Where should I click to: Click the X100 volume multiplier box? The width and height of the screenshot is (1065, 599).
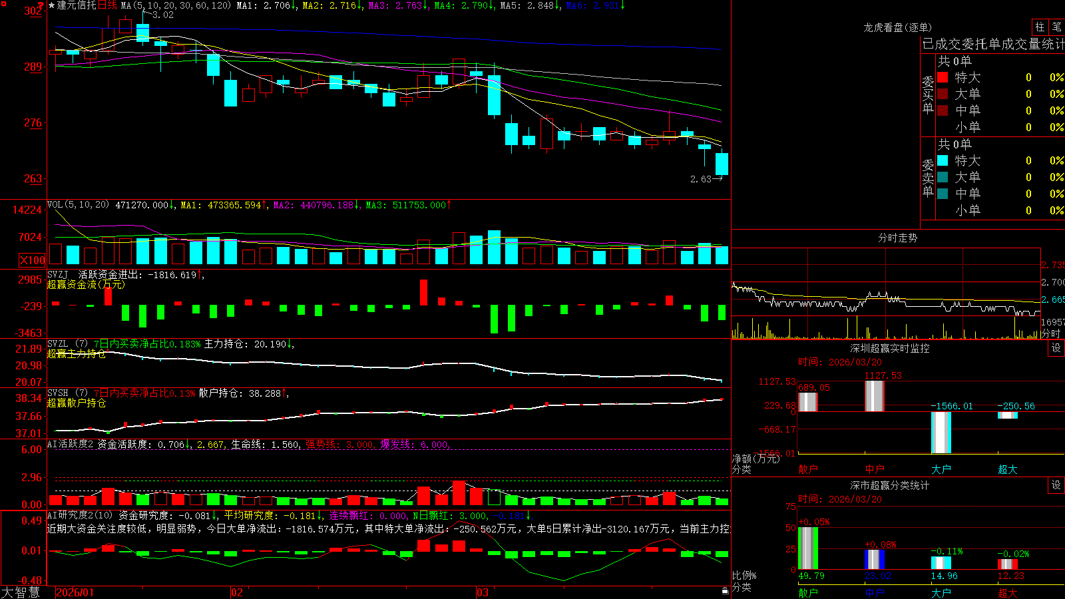pos(32,260)
